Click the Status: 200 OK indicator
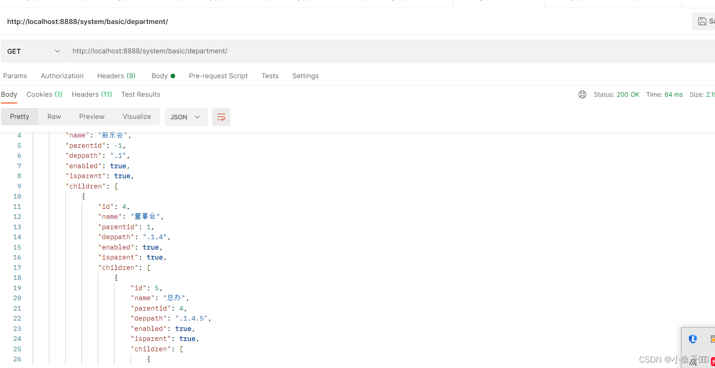 (616, 94)
